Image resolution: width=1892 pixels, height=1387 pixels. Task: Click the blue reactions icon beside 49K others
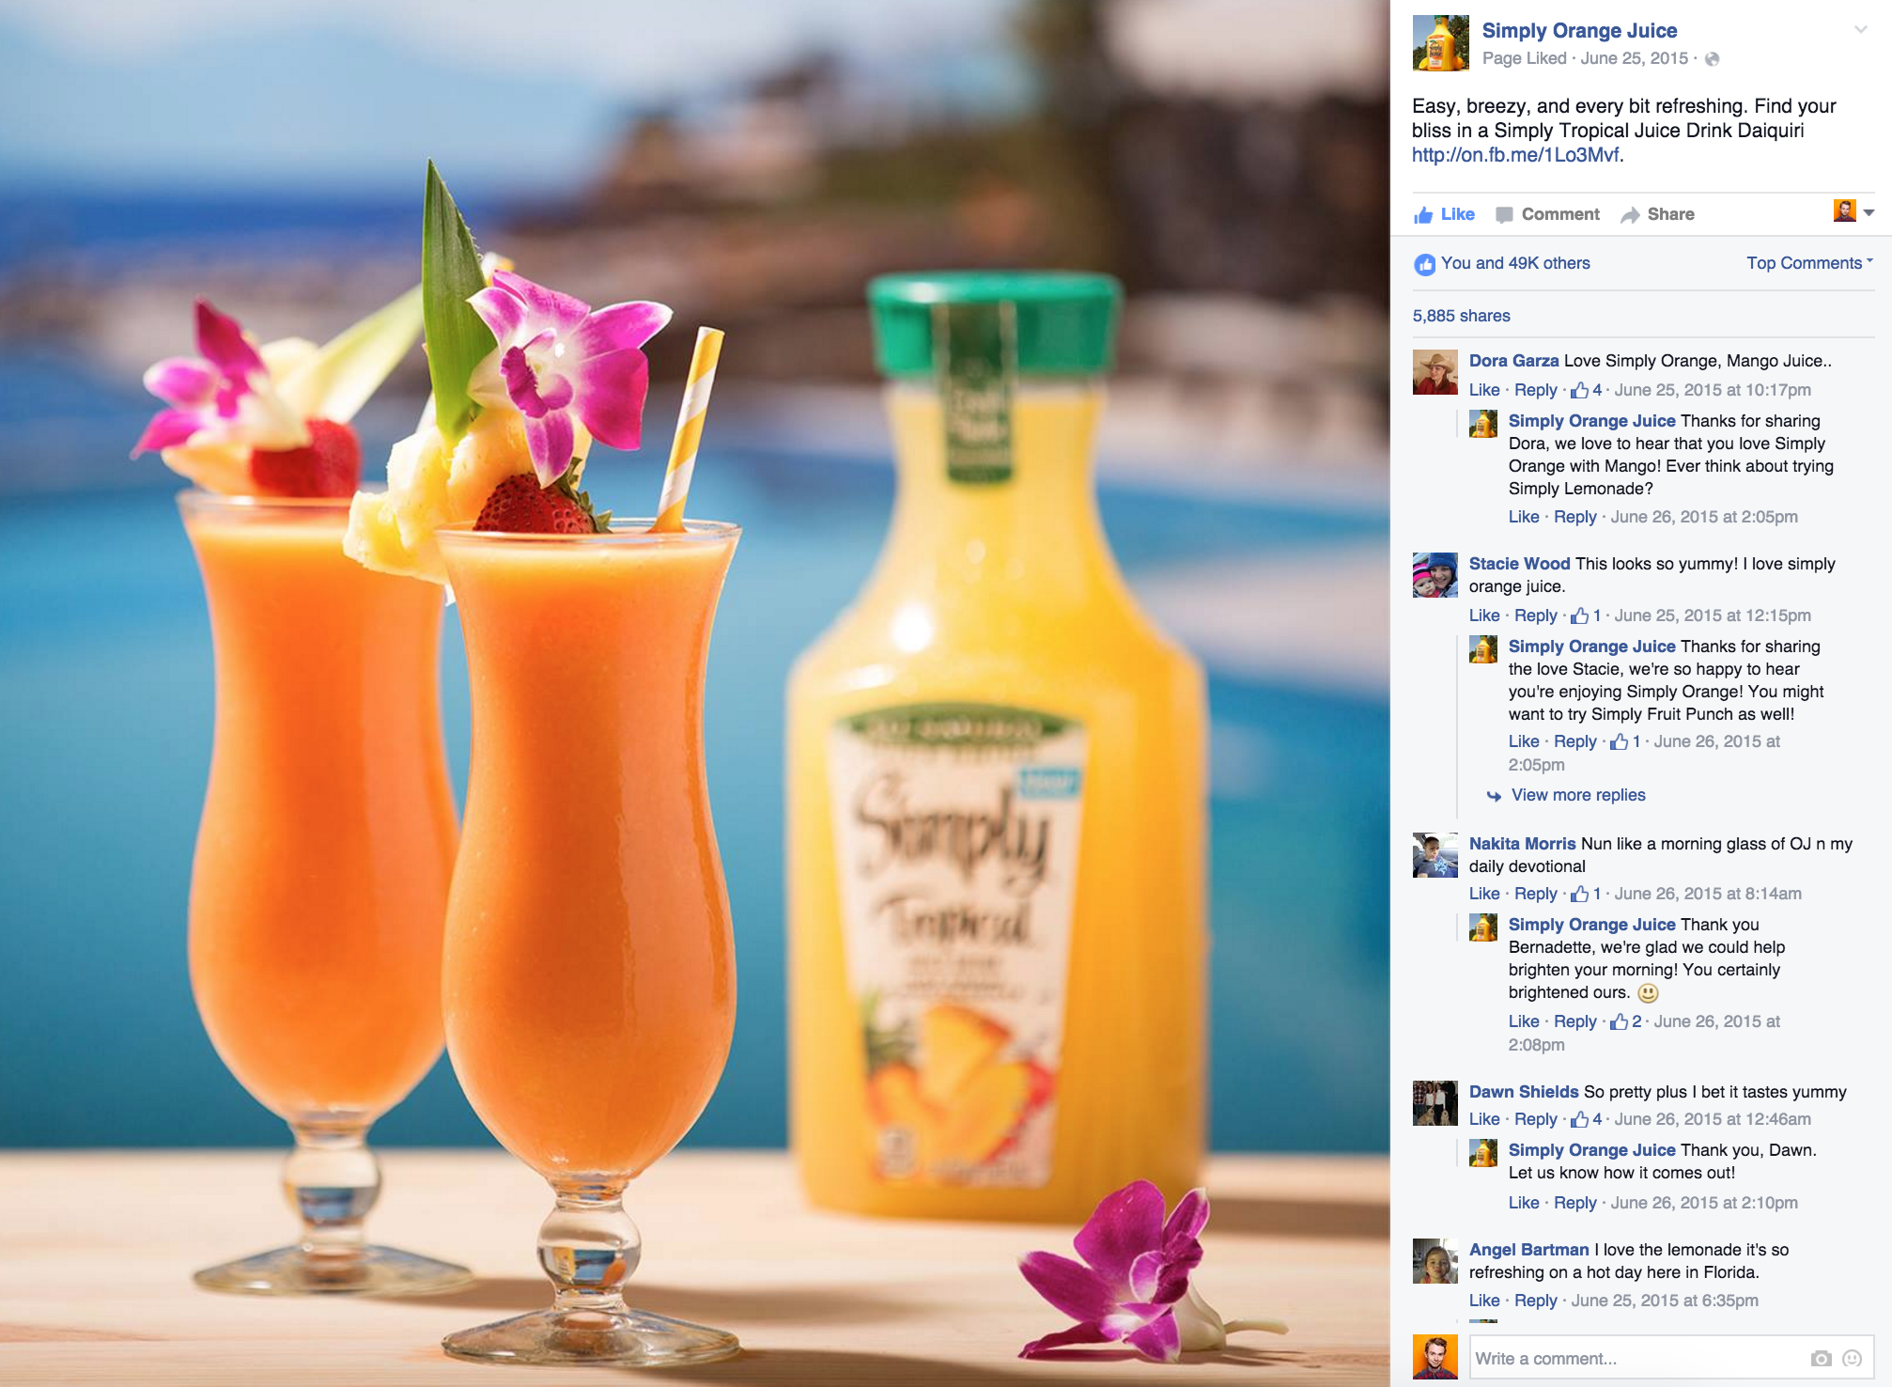point(1424,264)
